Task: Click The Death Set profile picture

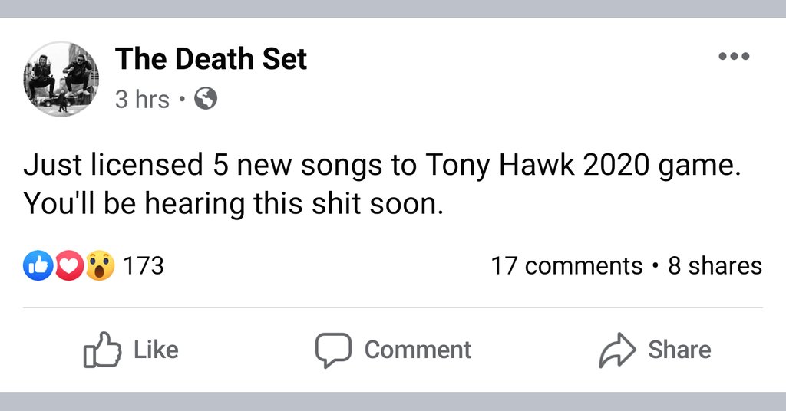Action: coord(61,79)
